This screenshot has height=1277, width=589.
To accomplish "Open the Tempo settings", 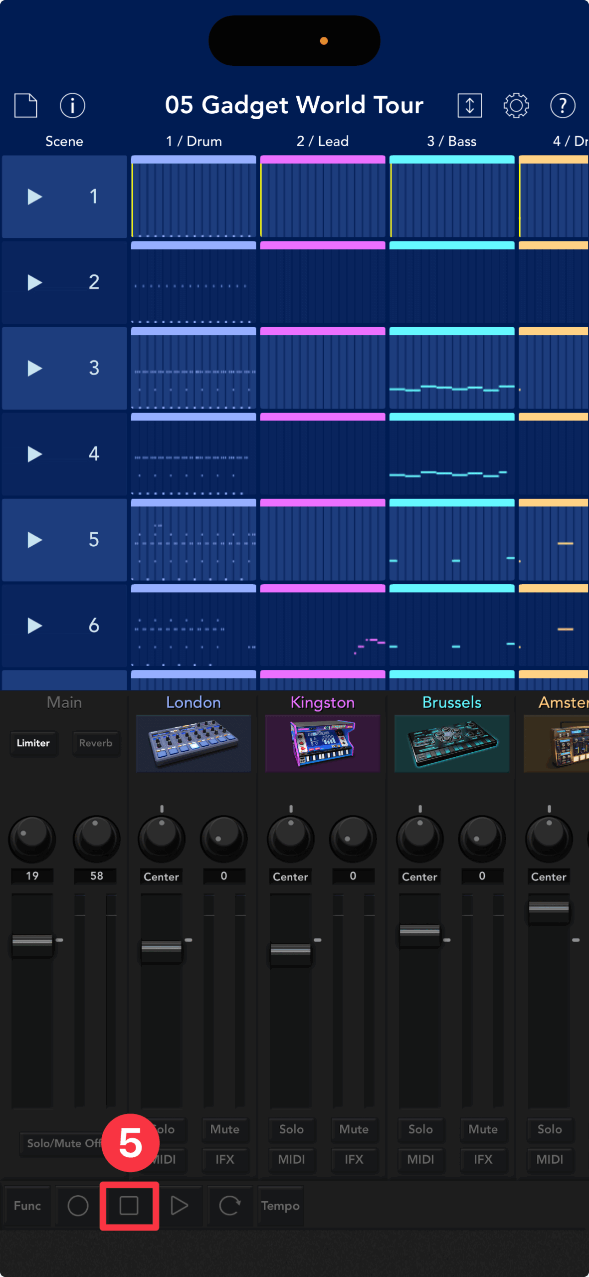I will (280, 1206).
